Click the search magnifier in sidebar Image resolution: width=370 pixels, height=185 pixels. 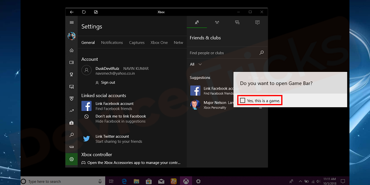[72, 135]
